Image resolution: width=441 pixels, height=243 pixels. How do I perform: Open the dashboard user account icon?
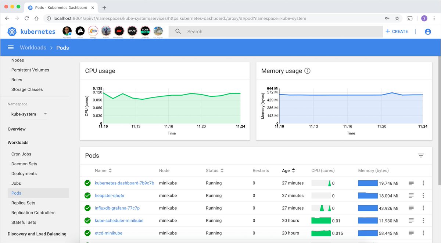pyautogui.click(x=428, y=32)
